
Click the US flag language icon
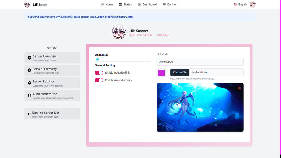[x=235, y=4]
